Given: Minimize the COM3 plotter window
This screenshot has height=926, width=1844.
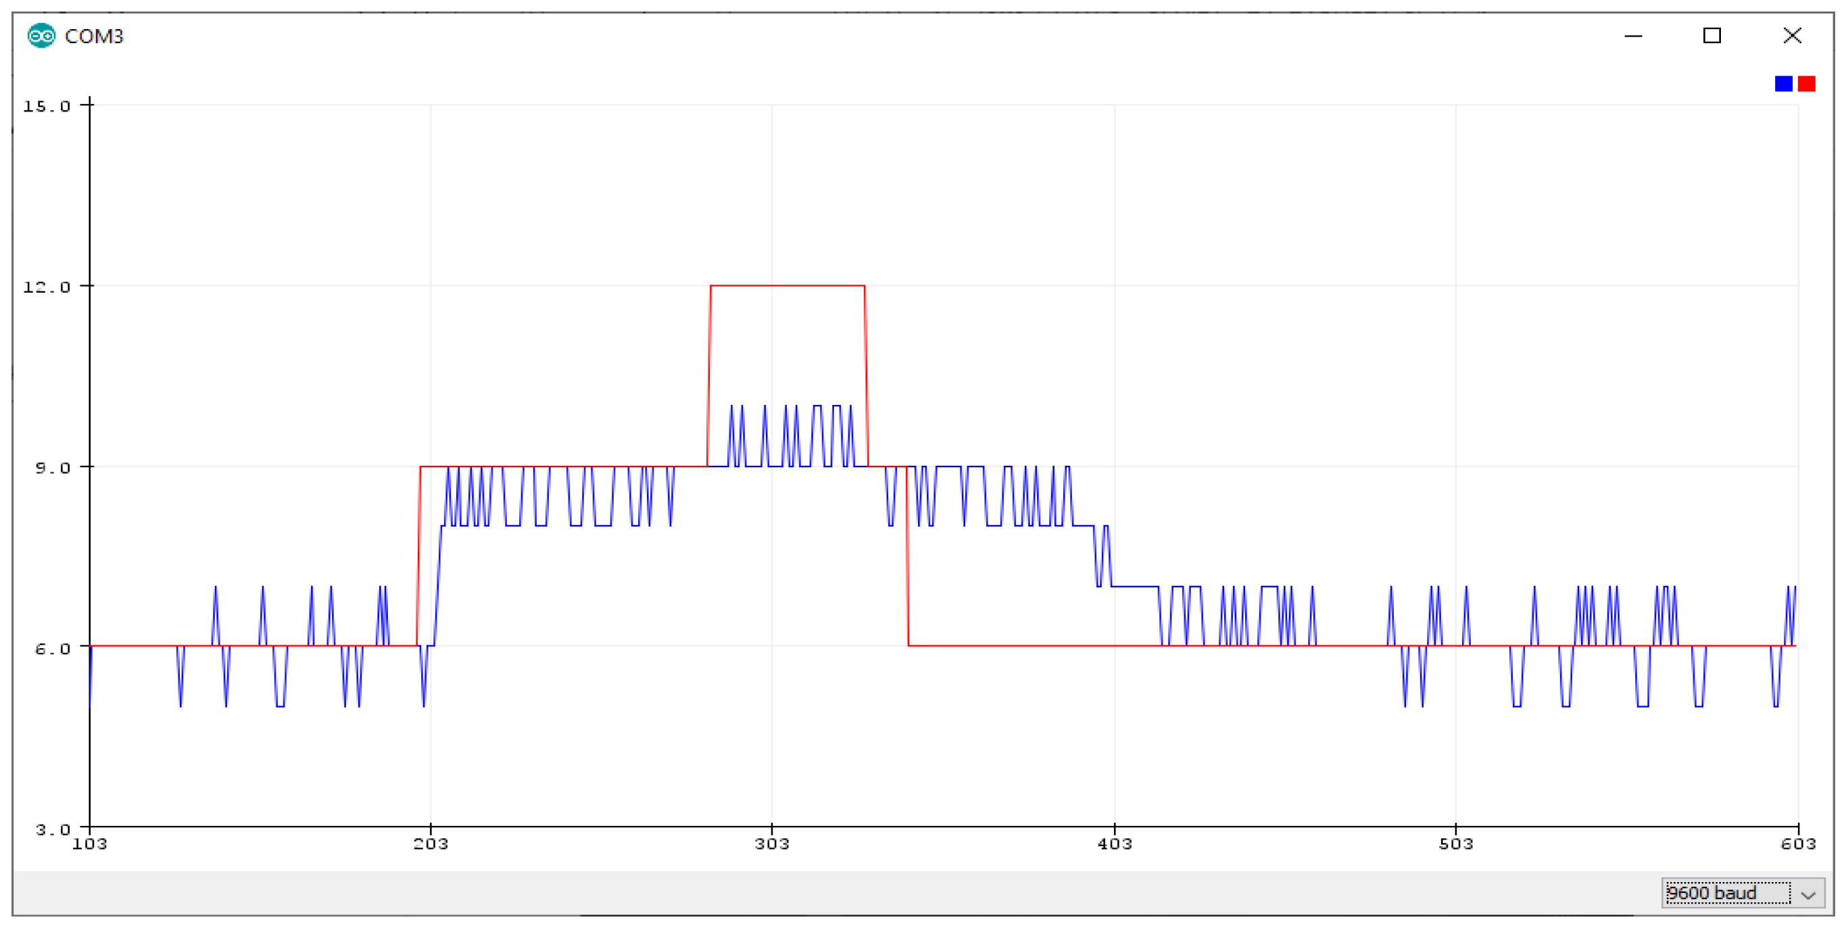Looking at the screenshot, I should point(1633,36).
